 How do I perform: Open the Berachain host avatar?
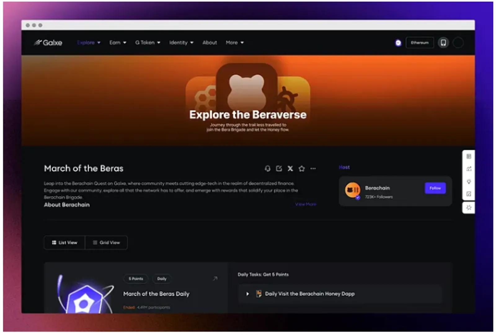click(x=352, y=190)
